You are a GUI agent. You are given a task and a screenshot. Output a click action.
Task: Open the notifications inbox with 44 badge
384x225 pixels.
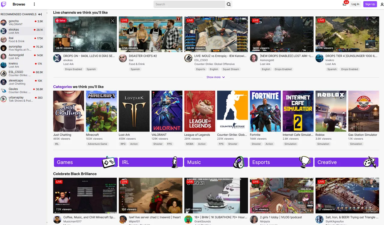344,4
